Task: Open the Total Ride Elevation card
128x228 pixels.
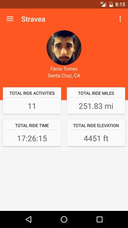Action: 96,133
